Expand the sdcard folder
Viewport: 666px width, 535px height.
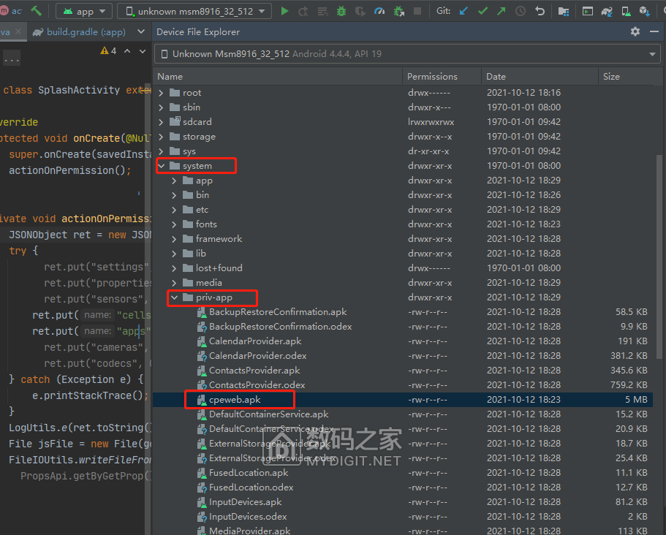tap(161, 122)
